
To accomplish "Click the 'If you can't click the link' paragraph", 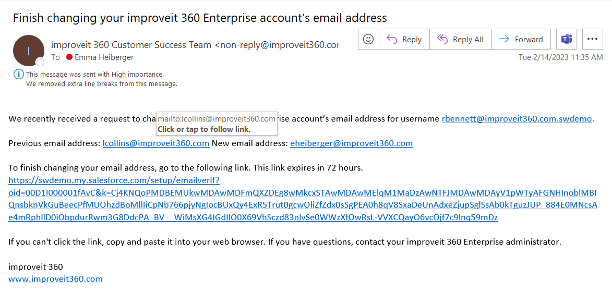I will [x=285, y=242].
